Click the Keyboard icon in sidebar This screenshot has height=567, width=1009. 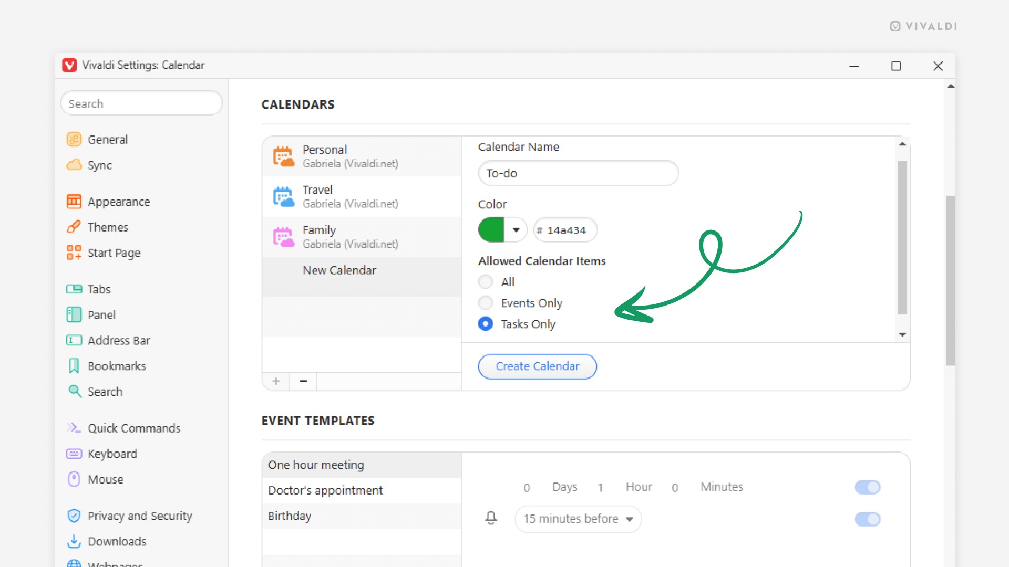coord(74,454)
